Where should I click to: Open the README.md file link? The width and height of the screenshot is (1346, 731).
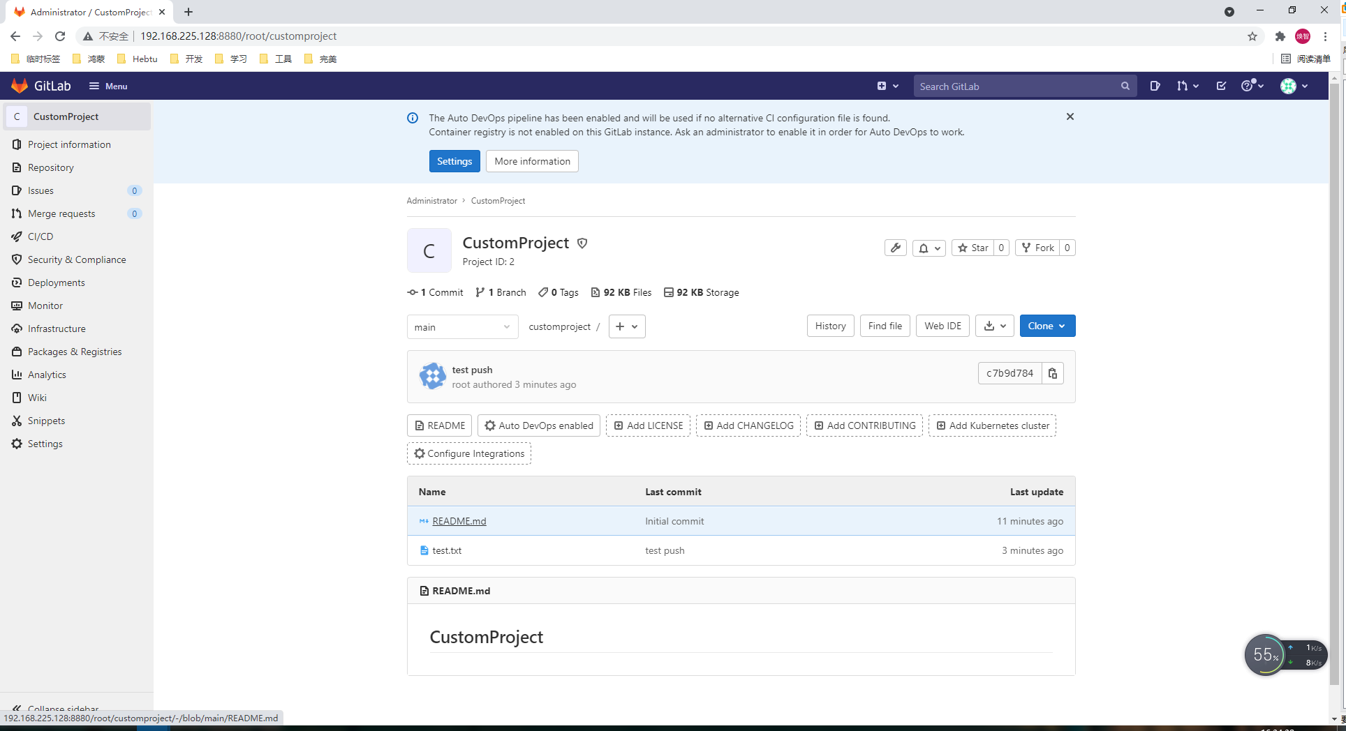click(x=459, y=521)
